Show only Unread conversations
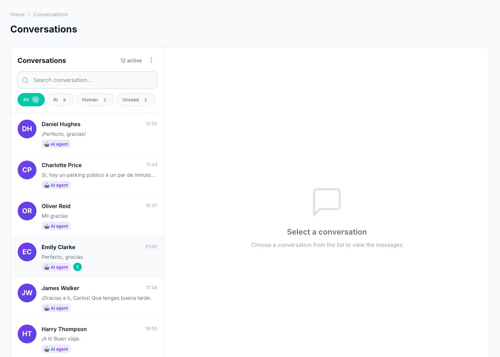 point(136,100)
